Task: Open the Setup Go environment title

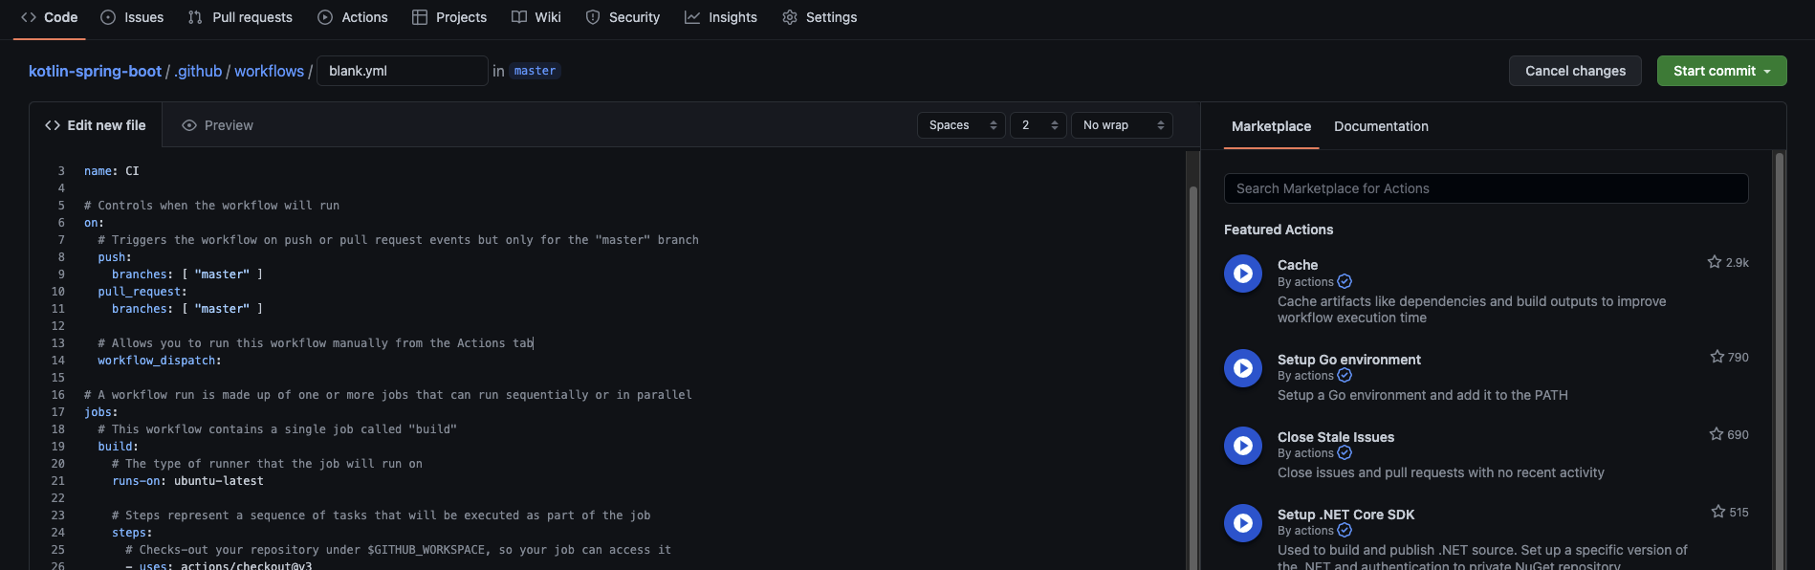Action: tap(1349, 360)
